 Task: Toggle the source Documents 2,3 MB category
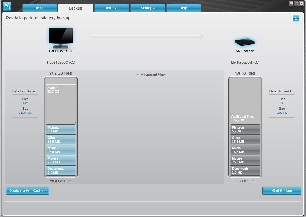pos(61,170)
